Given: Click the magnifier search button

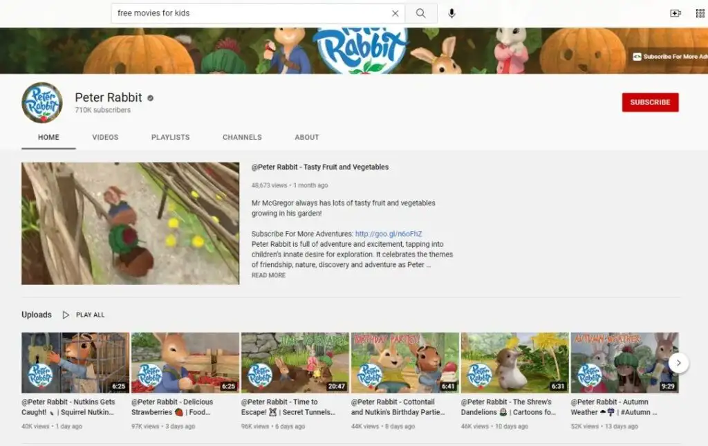Looking at the screenshot, I should pyautogui.click(x=421, y=14).
